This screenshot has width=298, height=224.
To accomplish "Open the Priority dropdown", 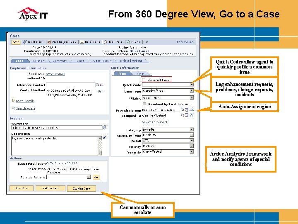I will pyautogui.click(x=192, y=146).
